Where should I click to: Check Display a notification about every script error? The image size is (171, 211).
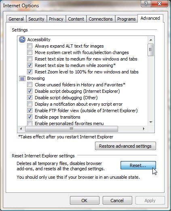pos(30,104)
